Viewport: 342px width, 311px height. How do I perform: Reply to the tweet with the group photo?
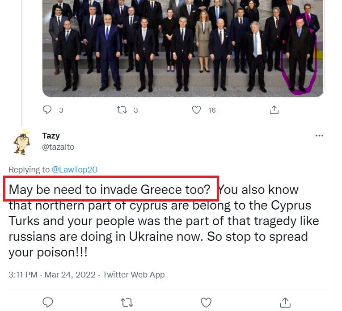coord(48,109)
